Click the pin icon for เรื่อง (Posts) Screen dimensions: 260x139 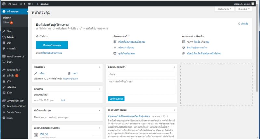tap(4, 32)
